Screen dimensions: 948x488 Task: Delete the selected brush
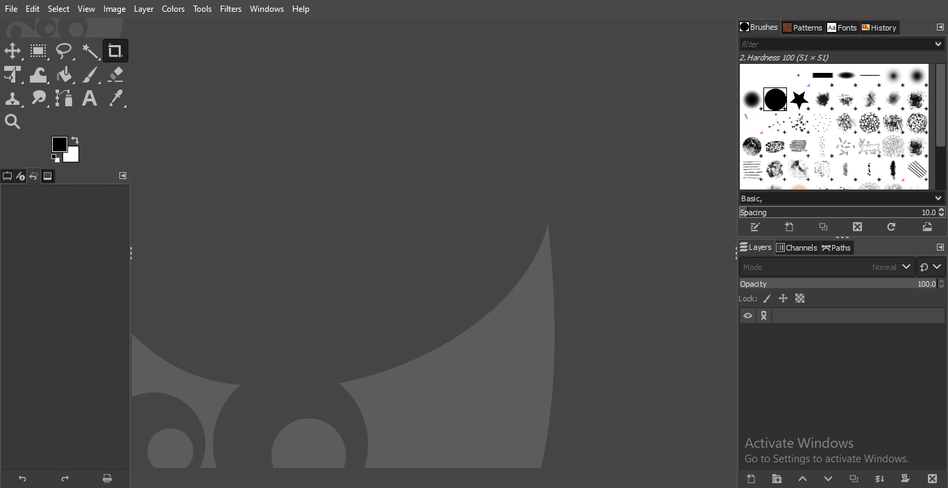(x=857, y=227)
